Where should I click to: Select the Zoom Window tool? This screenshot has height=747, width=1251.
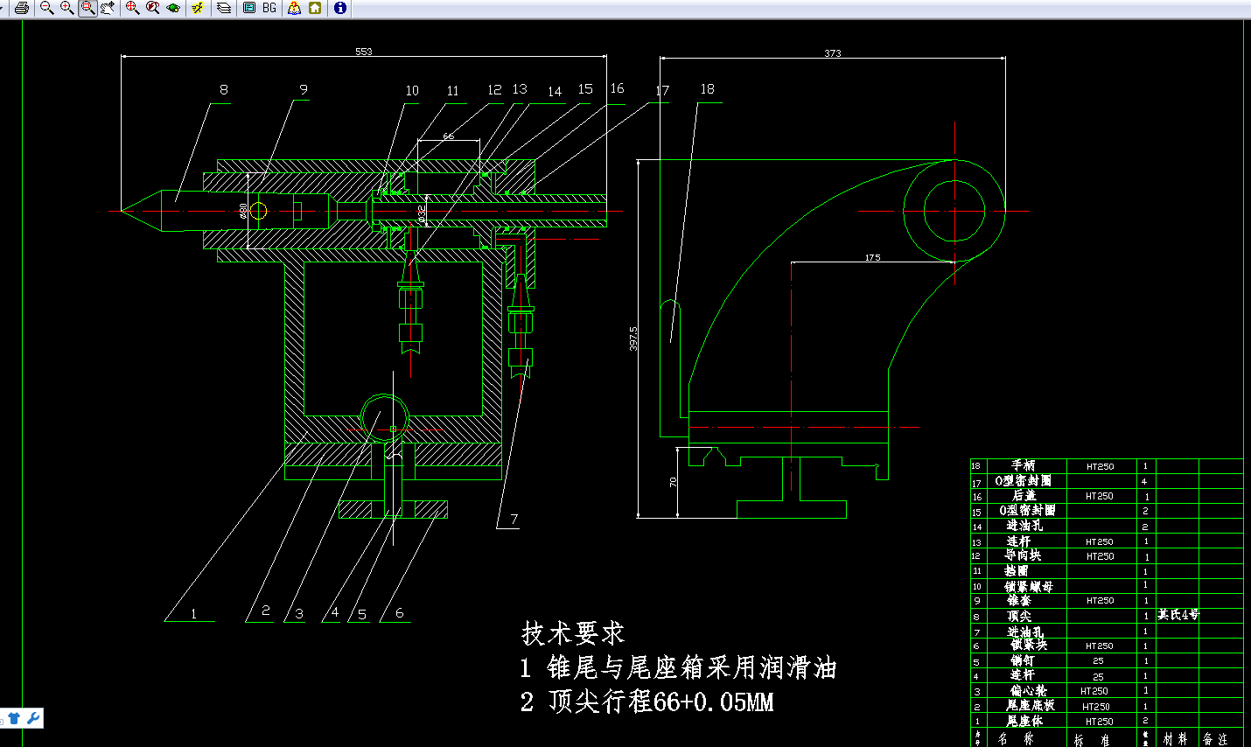pos(87,8)
